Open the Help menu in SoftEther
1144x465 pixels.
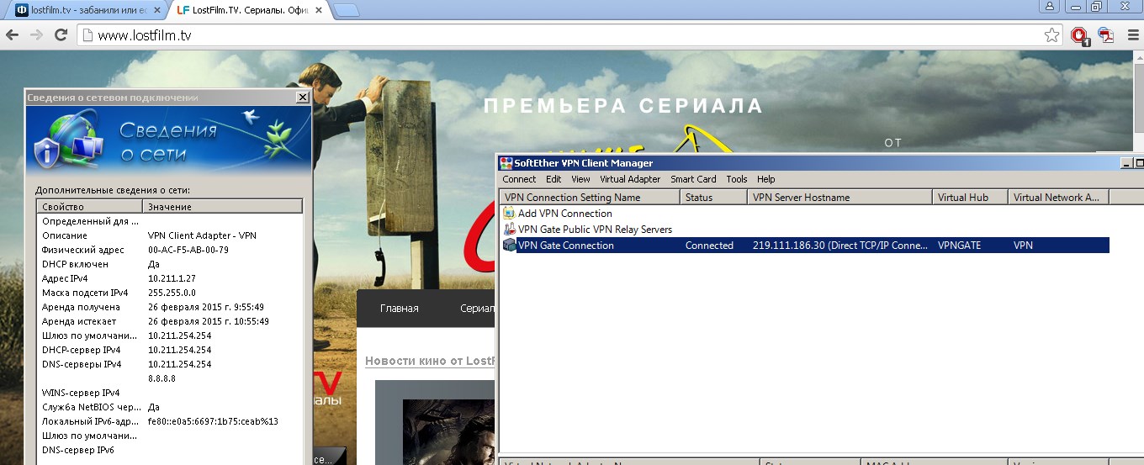(765, 179)
